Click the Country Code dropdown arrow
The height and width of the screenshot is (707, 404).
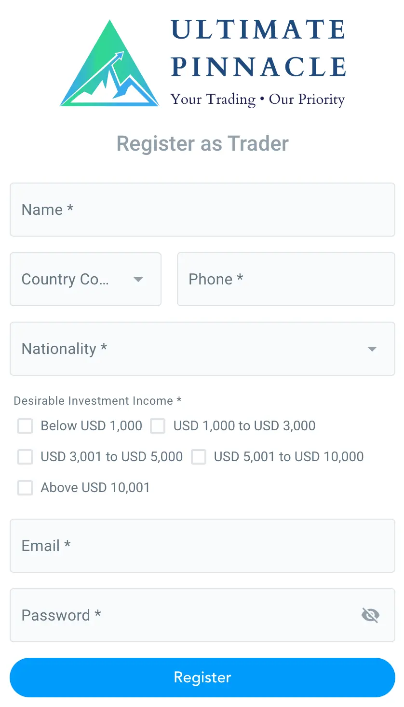coord(138,280)
